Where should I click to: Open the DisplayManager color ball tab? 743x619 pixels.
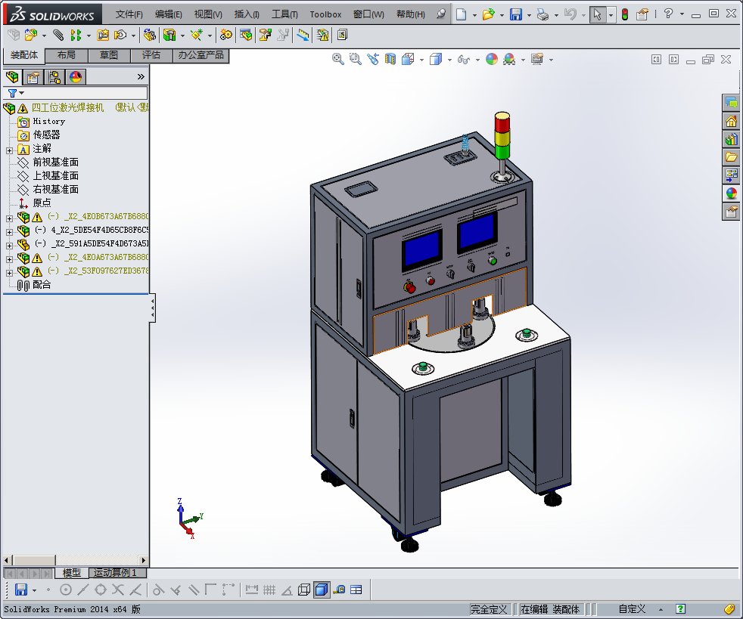(x=76, y=77)
